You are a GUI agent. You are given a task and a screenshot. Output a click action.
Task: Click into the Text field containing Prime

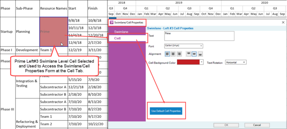[x=199, y=36]
